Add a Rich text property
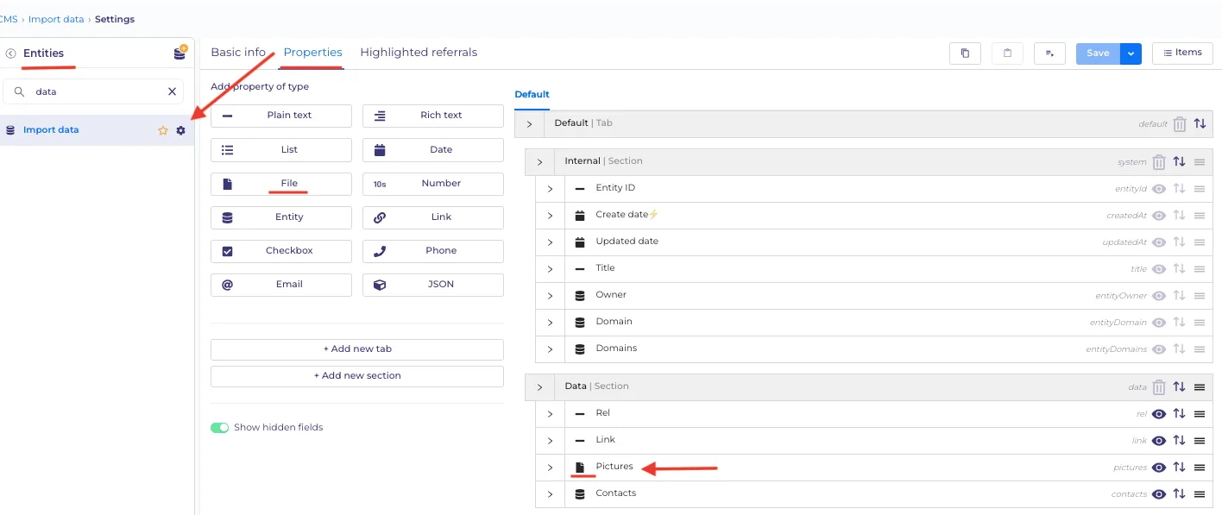 [433, 116]
